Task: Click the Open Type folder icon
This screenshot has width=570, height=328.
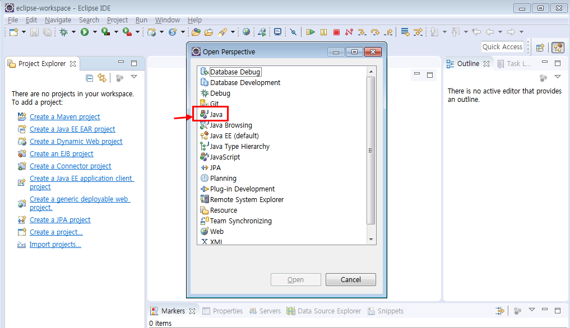Action: [196, 32]
